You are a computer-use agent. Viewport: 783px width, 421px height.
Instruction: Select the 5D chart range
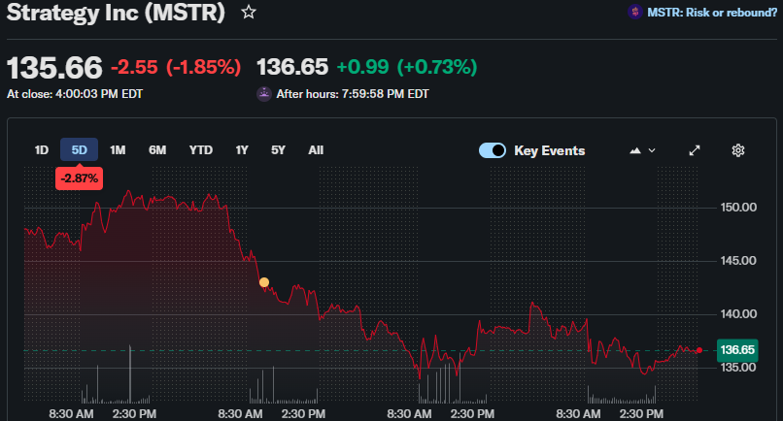[79, 150]
